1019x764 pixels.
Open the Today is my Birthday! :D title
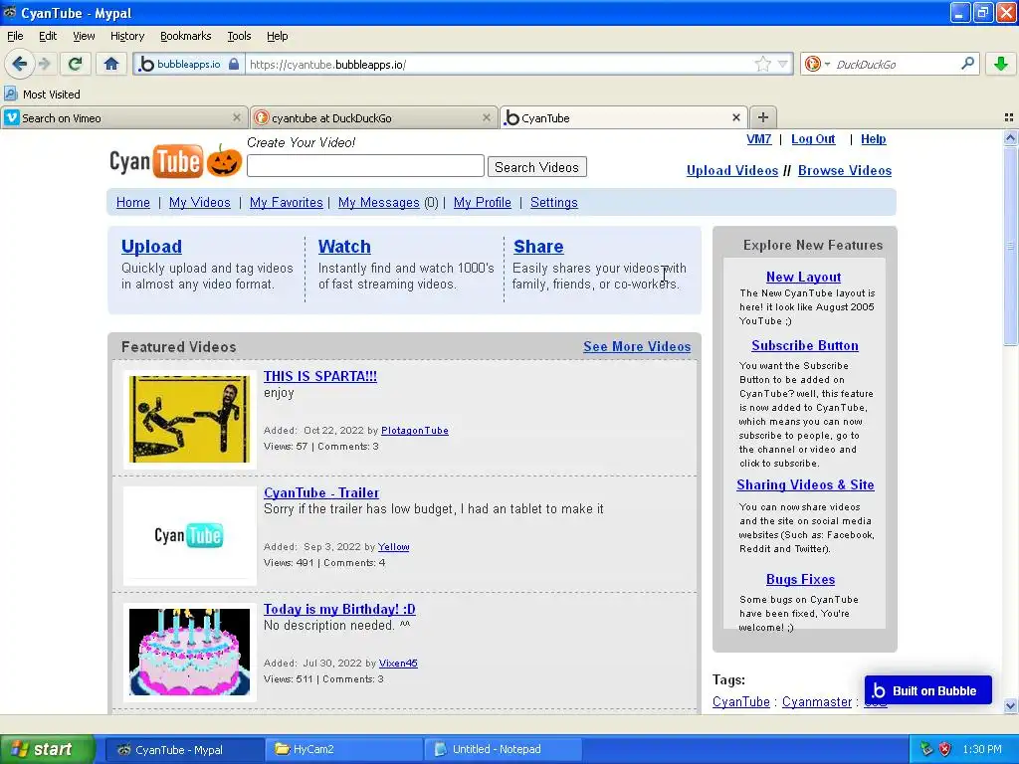[x=339, y=609]
